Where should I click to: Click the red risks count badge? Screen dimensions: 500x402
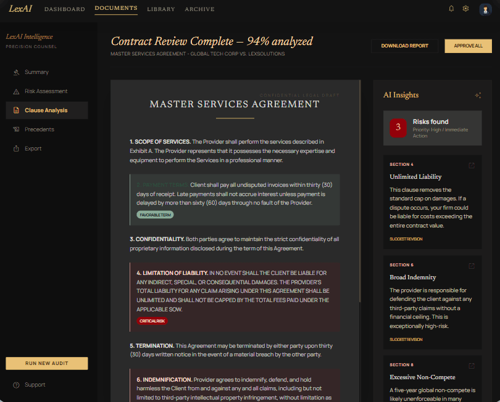click(398, 127)
